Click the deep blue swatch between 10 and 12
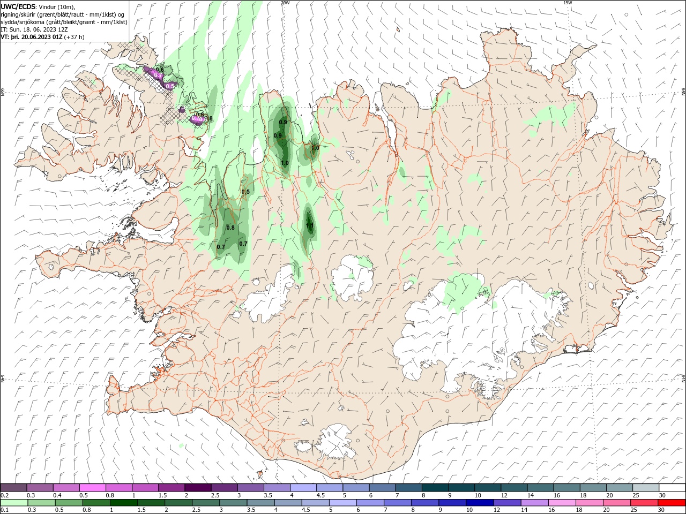The width and height of the screenshot is (686, 514). tap(480, 503)
